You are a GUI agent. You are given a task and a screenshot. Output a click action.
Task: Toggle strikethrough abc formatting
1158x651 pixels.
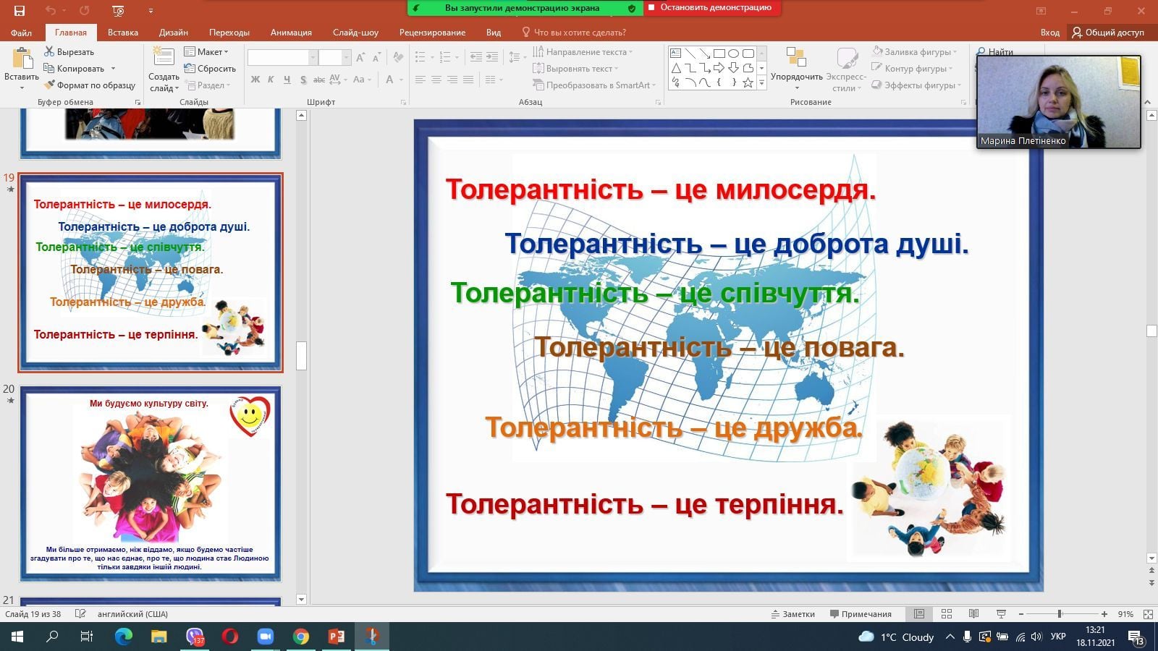pos(319,80)
